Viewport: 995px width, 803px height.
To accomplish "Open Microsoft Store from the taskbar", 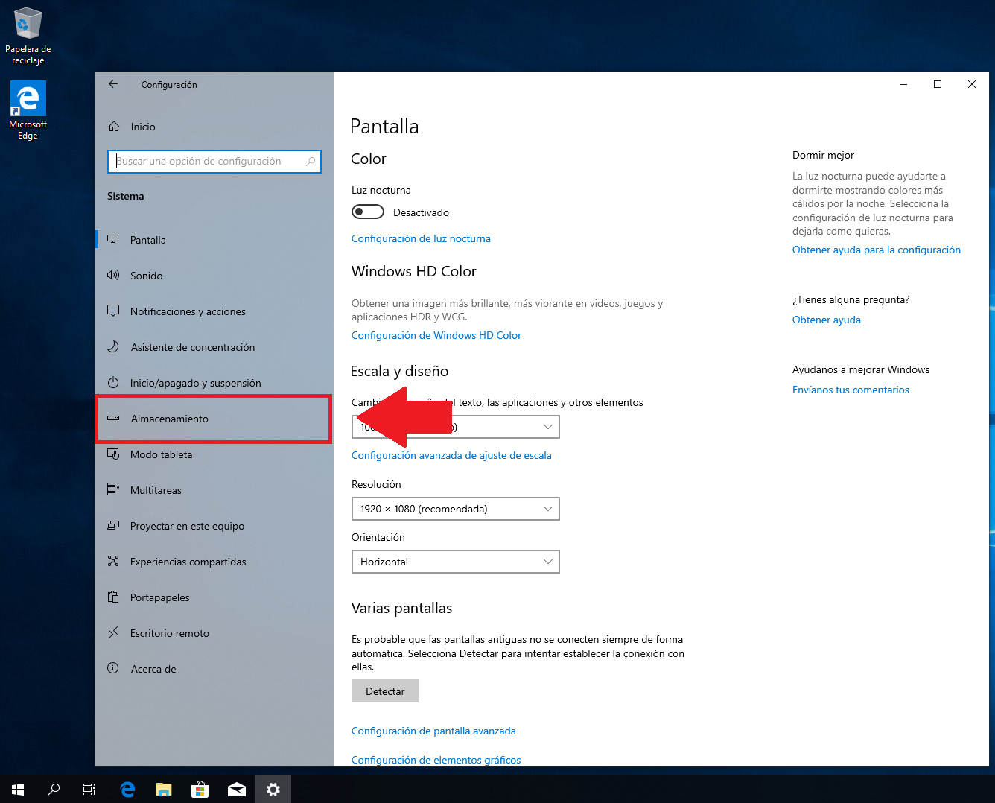I will point(200,790).
